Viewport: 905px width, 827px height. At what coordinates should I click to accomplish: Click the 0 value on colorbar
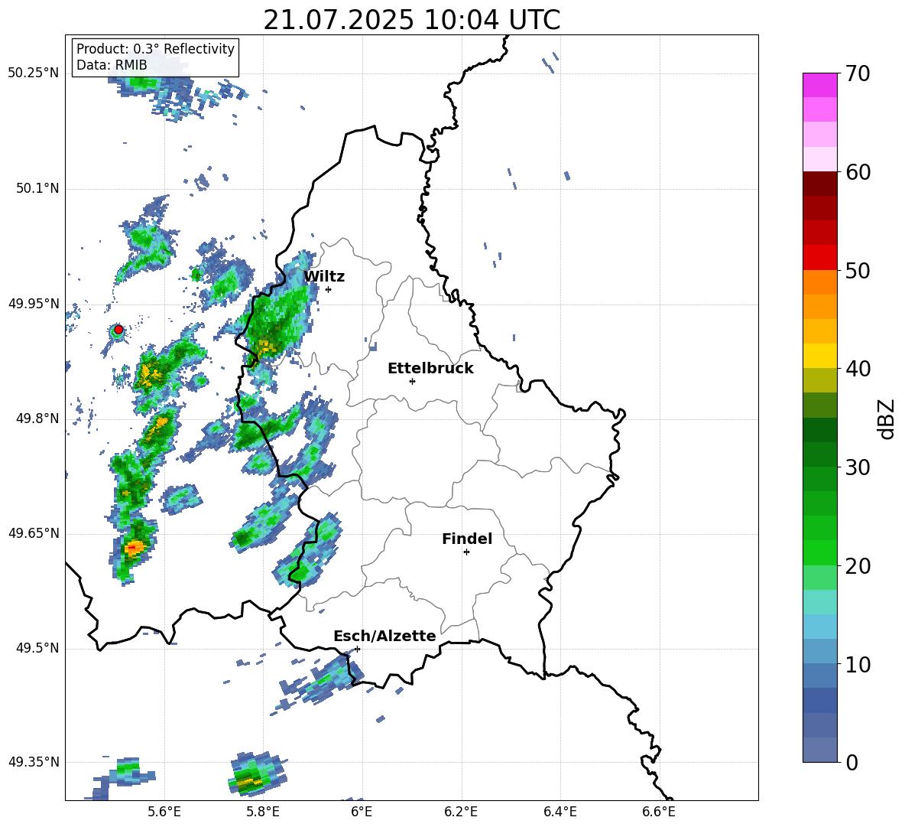click(851, 762)
